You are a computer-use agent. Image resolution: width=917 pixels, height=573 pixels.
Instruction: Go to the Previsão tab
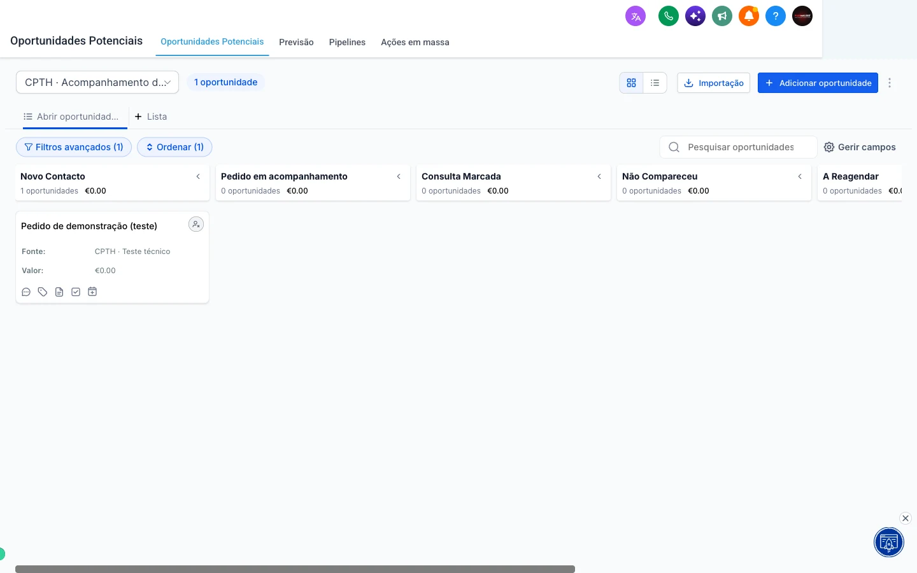point(296,42)
